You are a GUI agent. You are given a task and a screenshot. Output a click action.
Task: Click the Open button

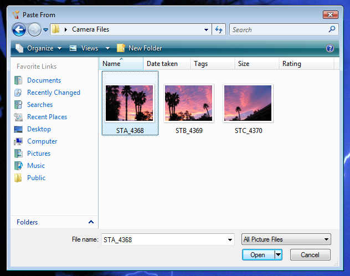point(258,255)
